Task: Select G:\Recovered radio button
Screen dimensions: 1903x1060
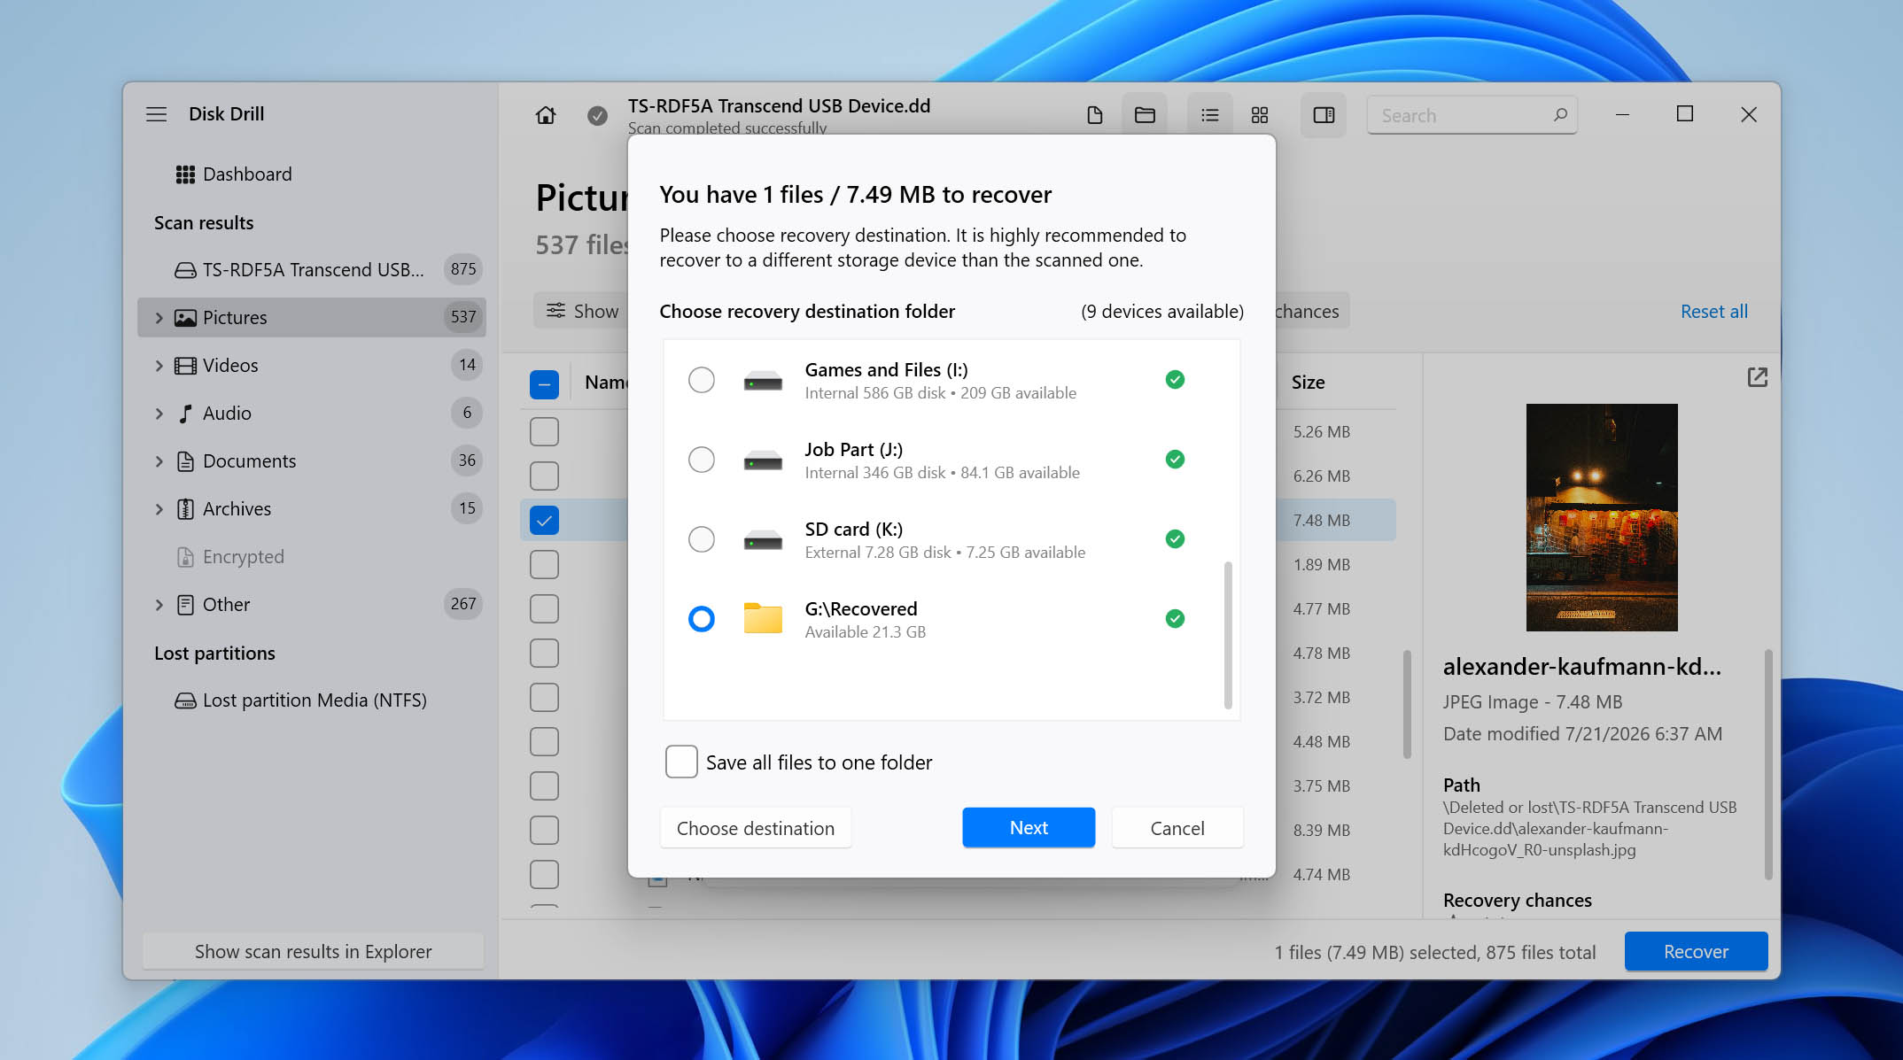Action: click(x=702, y=618)
